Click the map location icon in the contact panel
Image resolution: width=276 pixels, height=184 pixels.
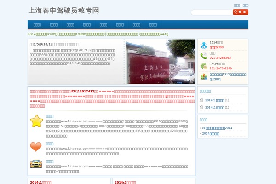(x=204, y=77)
